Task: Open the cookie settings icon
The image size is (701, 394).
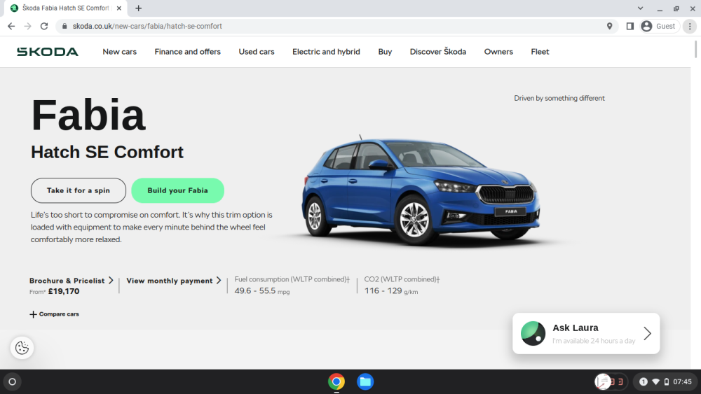Action: 22,348
